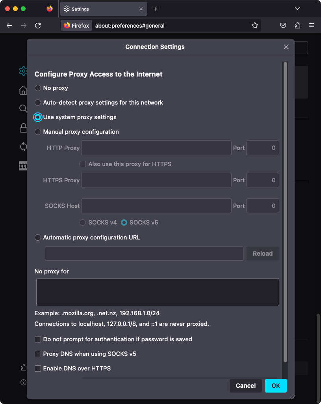Viewport: 321px width, 404px height.
Task: Click the HTTP Proxy host field
Action: pyautogui.click(x=156, y=148)
